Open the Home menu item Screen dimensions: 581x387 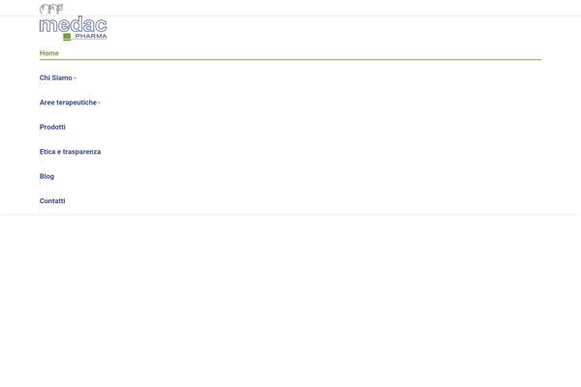pyautogui.click(x=49, y=53)
